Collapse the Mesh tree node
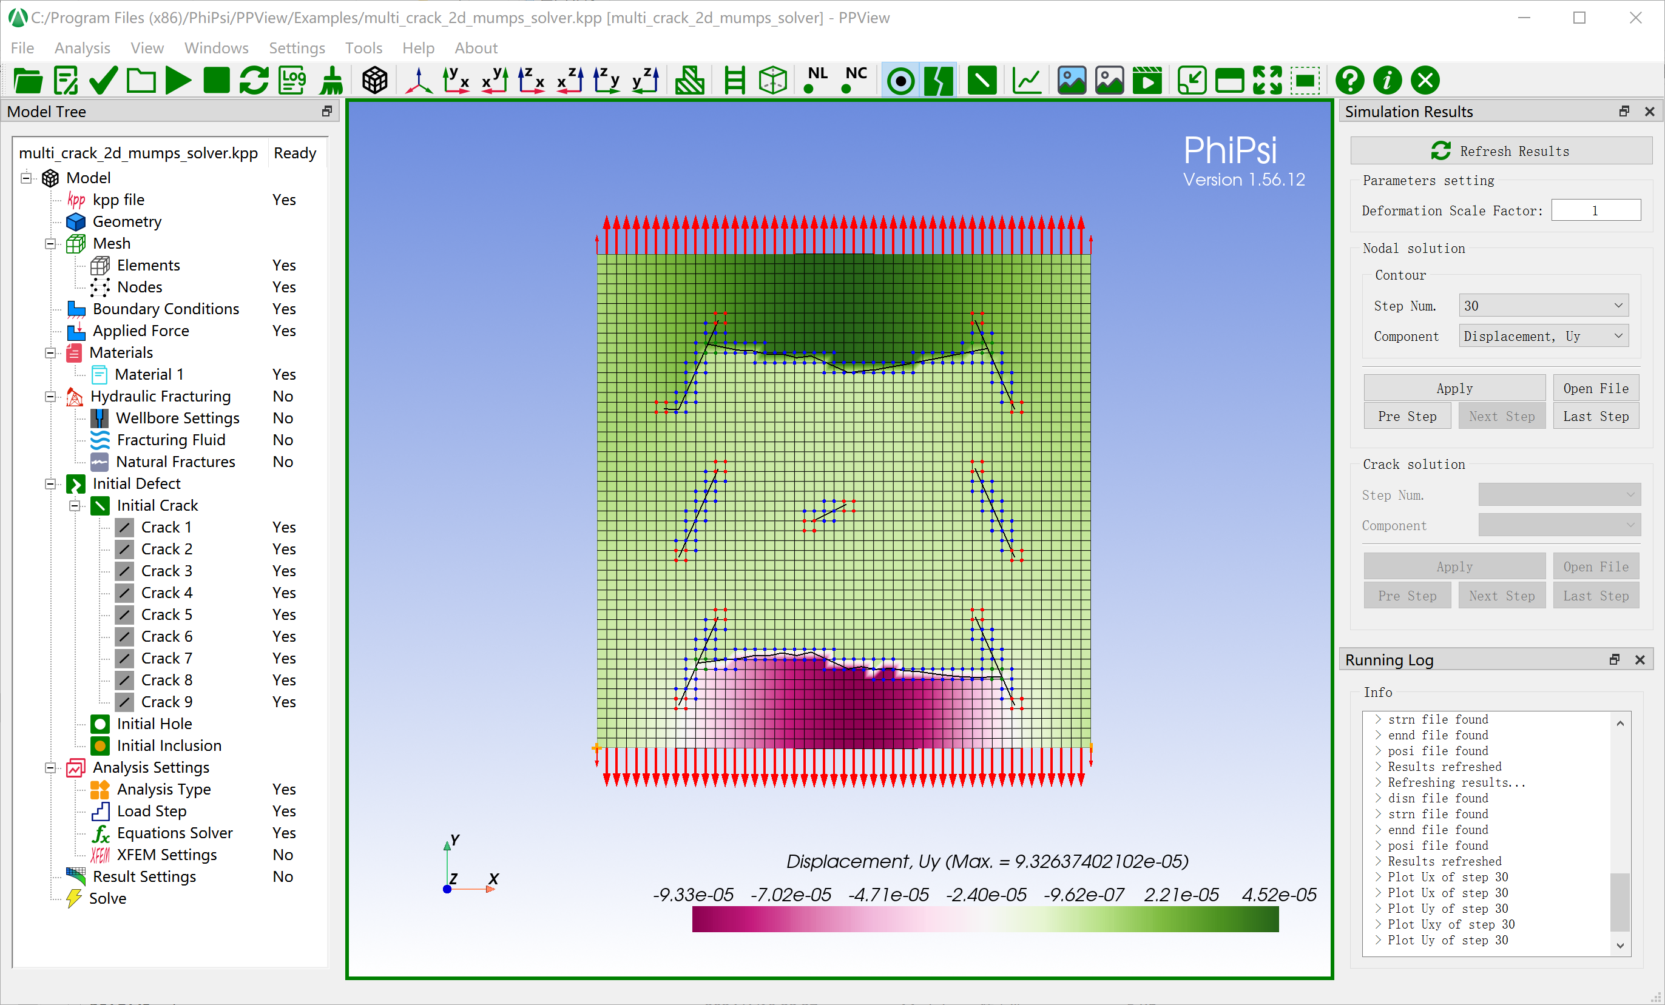 pos(51,244)
